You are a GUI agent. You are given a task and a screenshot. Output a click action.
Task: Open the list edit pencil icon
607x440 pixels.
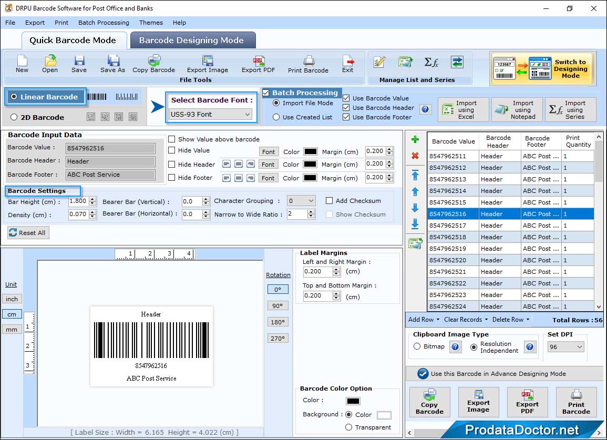point(379,62)
